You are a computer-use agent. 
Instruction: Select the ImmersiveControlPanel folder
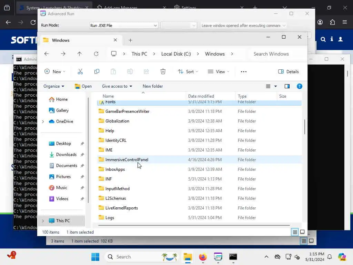click(199, 159)
